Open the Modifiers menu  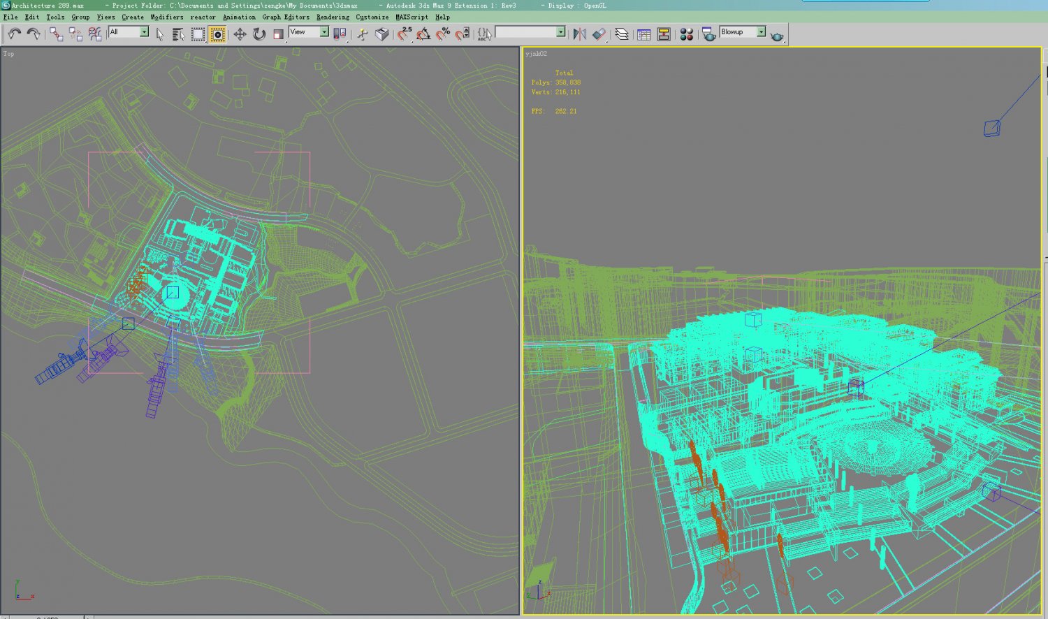(167, 17)
